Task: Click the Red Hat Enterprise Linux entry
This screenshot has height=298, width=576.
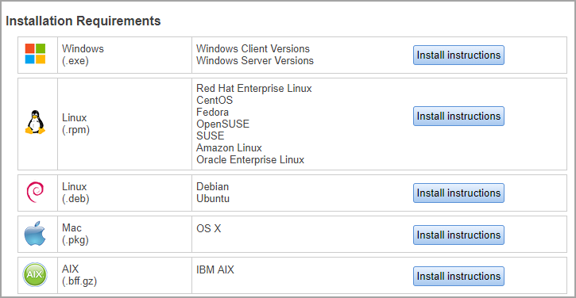Action: (253, 88)
